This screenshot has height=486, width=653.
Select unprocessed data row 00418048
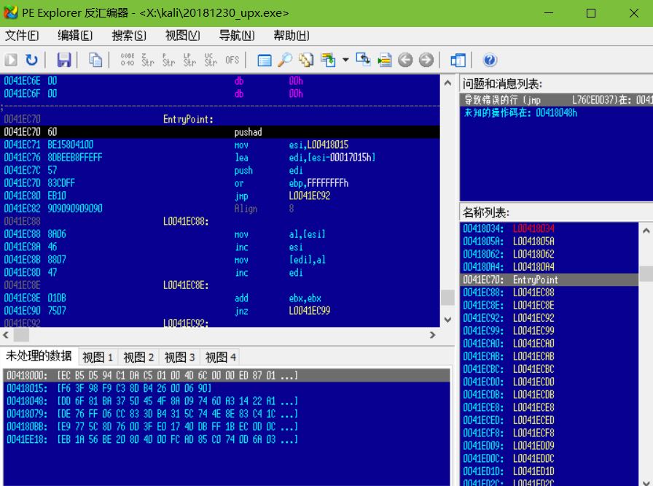[x=227, y=401]
